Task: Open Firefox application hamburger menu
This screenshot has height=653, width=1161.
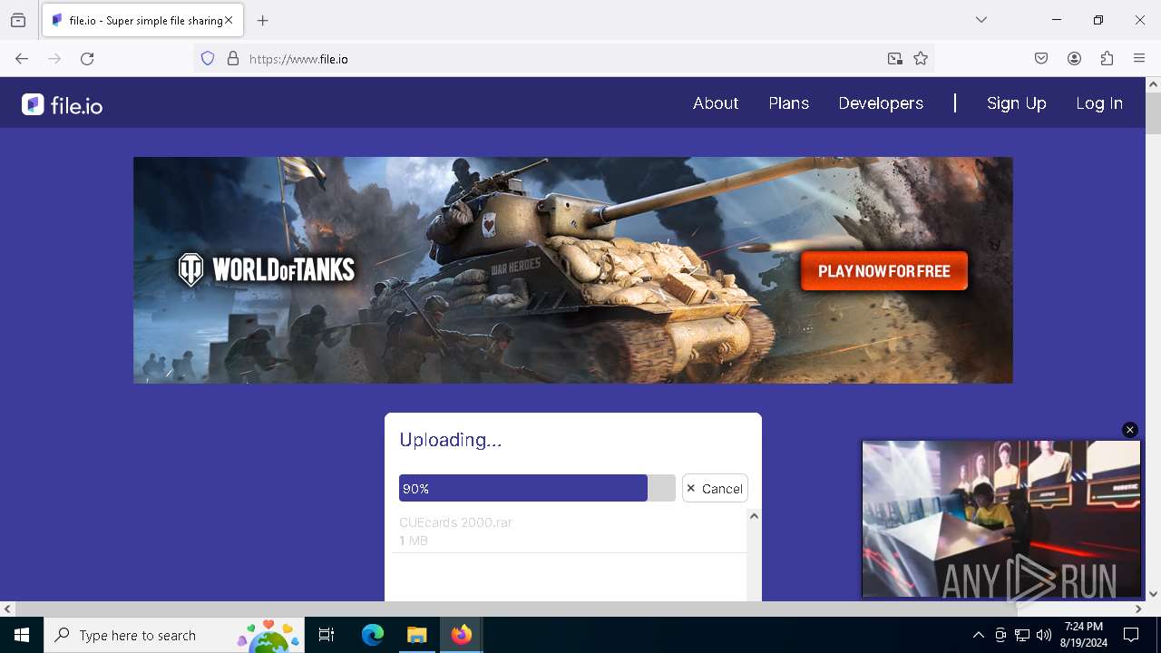Action: pyautogui.click(x=1139, y=59)
